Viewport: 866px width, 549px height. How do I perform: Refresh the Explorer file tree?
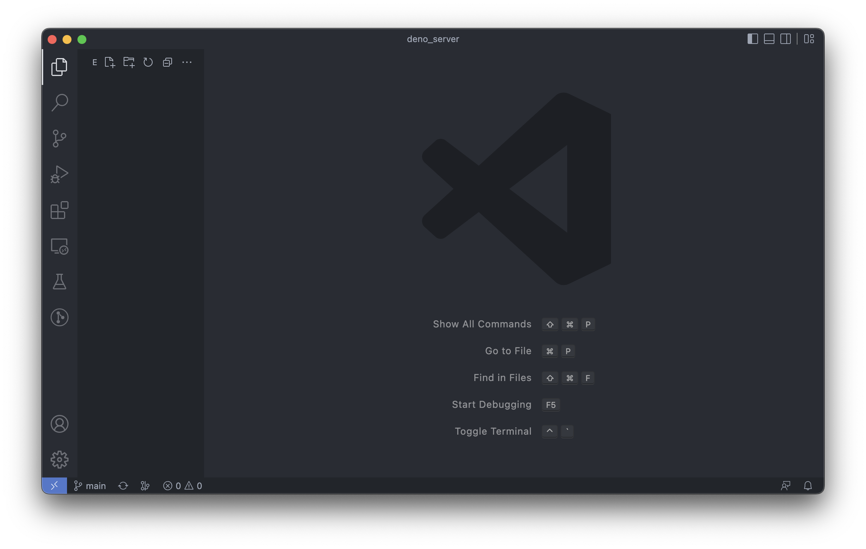(x=148, y=62)
